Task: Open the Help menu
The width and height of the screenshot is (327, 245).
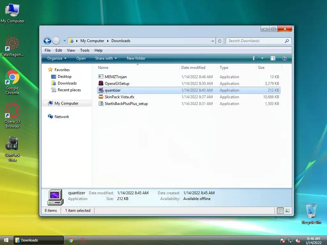Action: 98,50
